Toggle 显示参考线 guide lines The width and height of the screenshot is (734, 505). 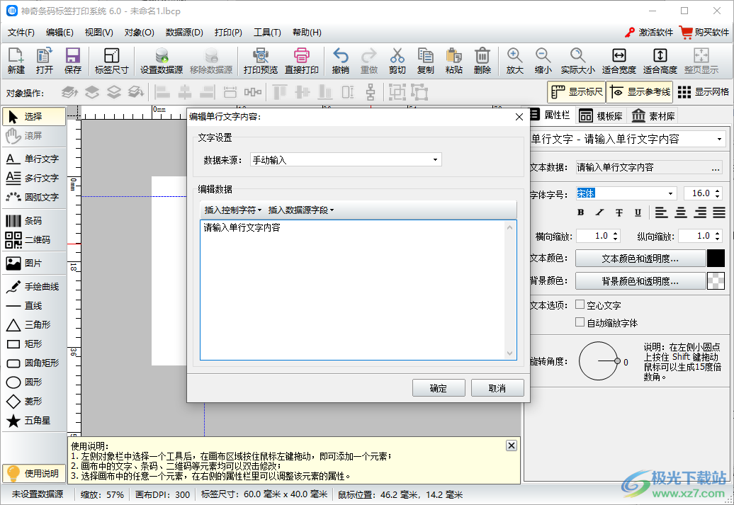coord(640,92)
